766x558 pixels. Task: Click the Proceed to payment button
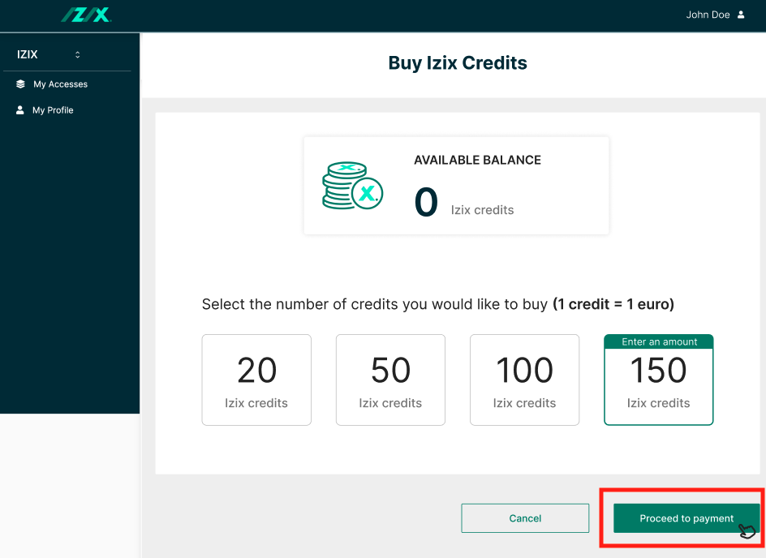coord(686,518)
